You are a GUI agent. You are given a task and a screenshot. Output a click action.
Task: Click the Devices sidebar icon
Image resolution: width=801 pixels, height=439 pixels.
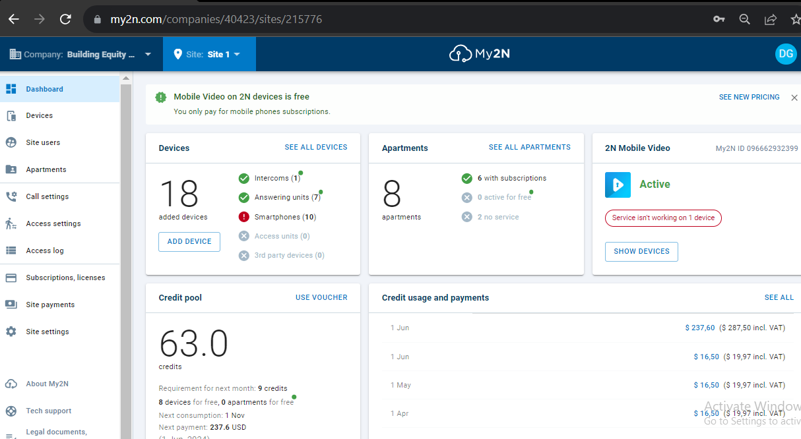[x=11, y=116]
